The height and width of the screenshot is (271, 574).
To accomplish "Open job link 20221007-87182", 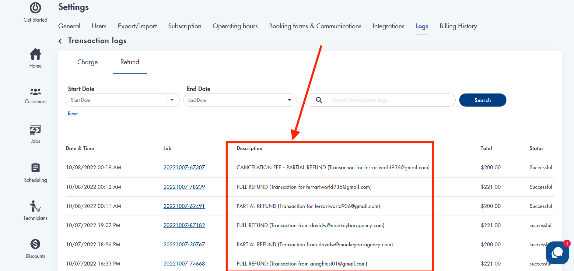I will 184,225.
